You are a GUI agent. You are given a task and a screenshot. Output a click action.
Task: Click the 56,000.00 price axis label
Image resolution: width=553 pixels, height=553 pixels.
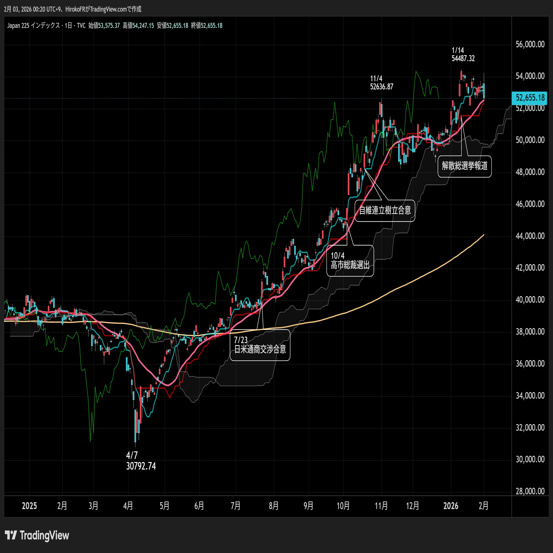pos(530,44)
